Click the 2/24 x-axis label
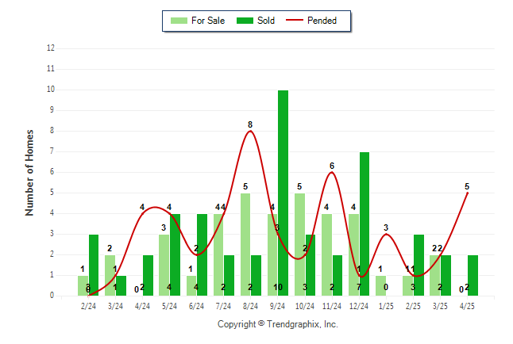 point(88,306)
